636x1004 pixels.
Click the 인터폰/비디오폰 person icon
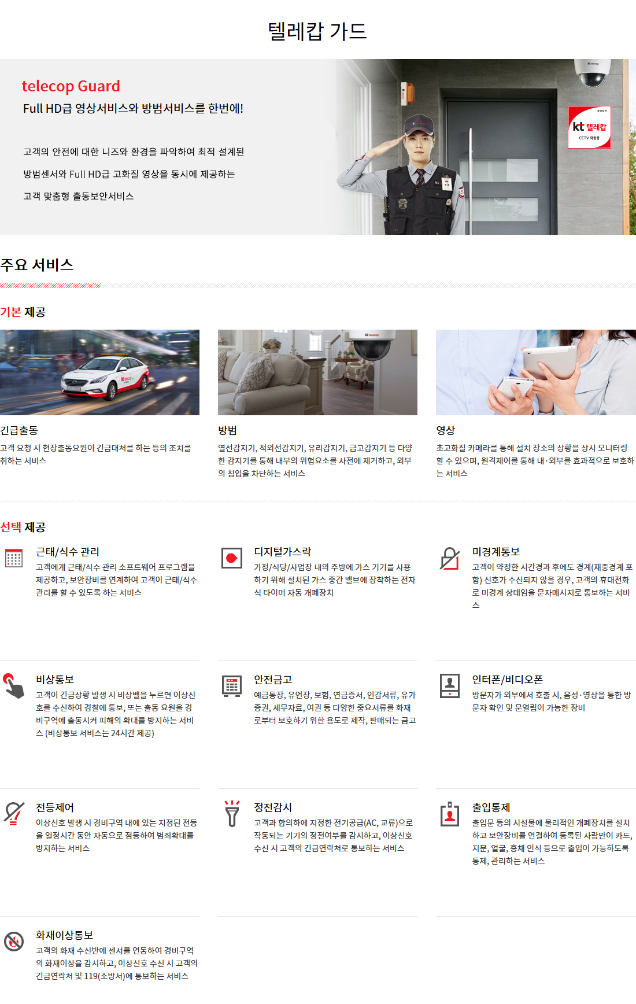[450, 686]
